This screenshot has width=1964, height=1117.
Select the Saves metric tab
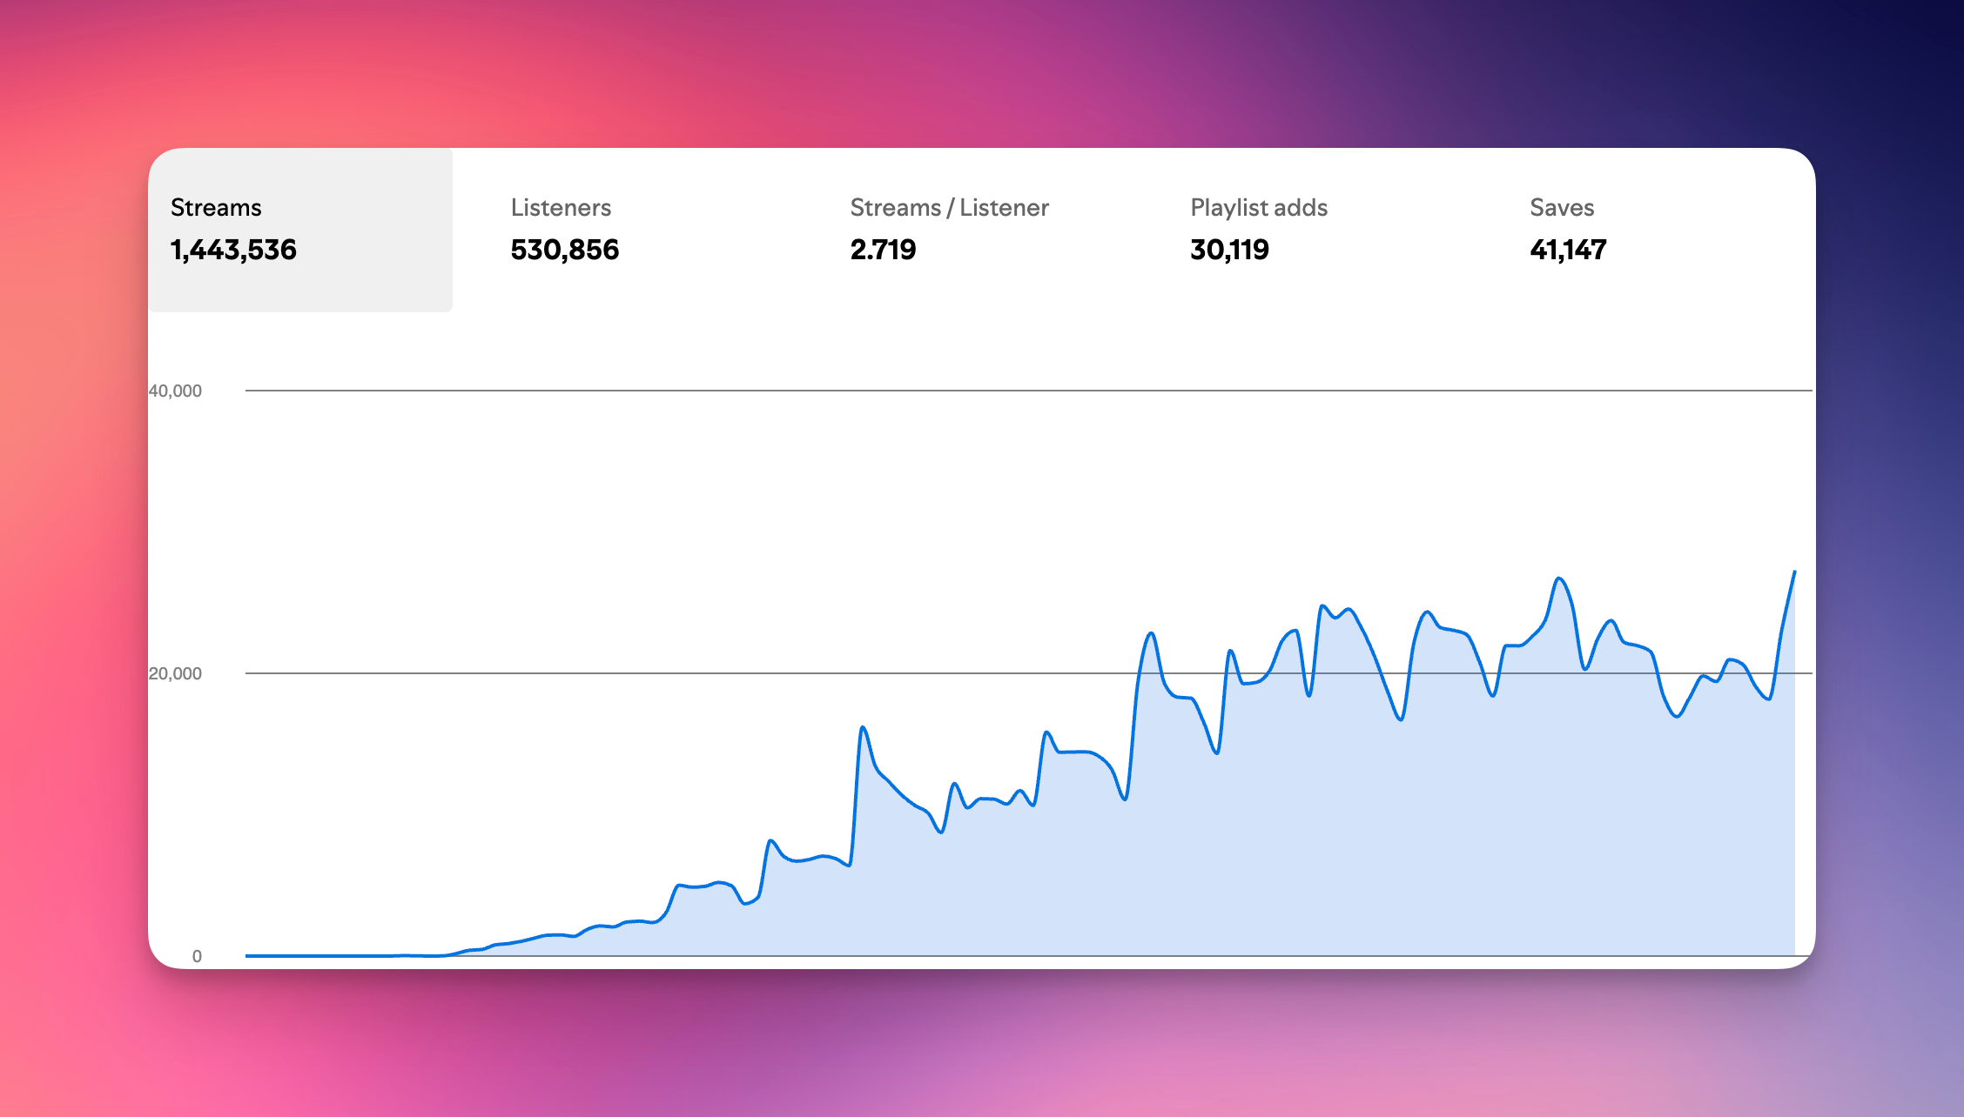pyautogui.click(x=1562, y=208)
